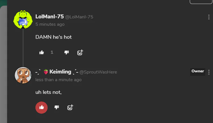
Task: Dislike the "DAMN he's hot" comment
Action: click(67, 52)
